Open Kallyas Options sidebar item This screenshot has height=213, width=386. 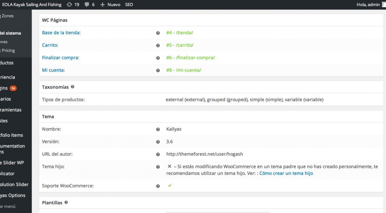13,195
